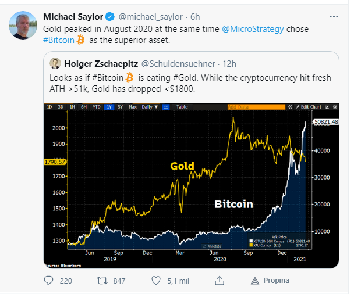Like the tweet with the heart icon
The image size is (354, 294).
point(155,281)
